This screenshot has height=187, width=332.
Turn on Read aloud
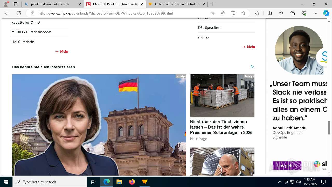click(x=223, y=13)
